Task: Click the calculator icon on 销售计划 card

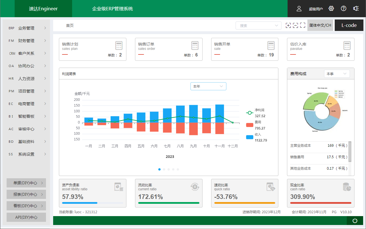Action: point(119,46)
